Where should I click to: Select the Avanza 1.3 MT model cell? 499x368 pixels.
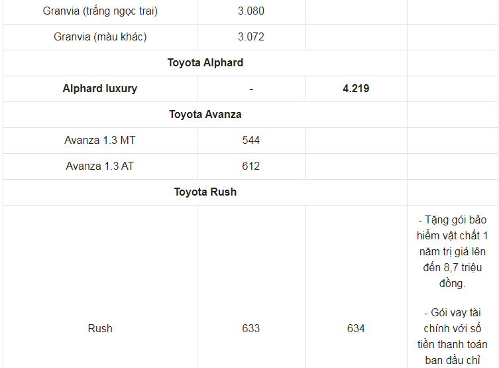pyautogui.click(x=100, y=141)
